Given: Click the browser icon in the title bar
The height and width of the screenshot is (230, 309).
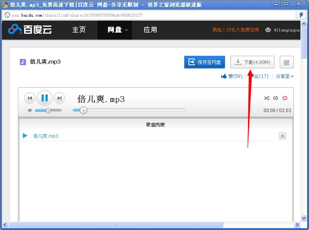Looking at the screenshot, I should tap(5, 4).
